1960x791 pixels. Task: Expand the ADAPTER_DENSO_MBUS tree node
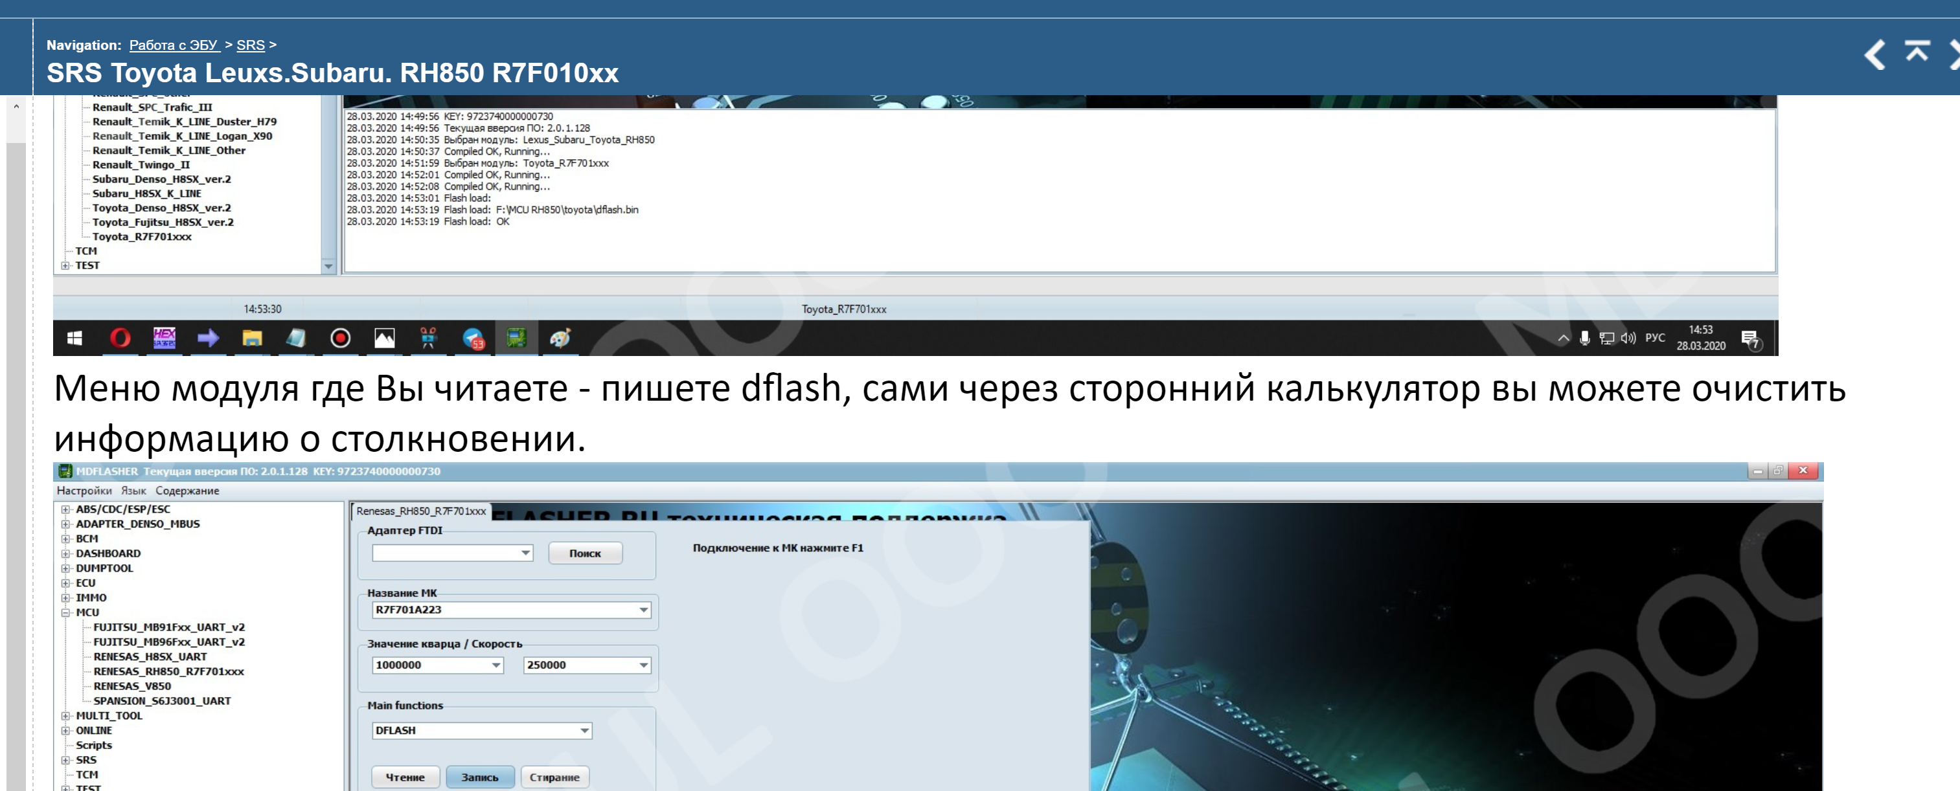66,524
